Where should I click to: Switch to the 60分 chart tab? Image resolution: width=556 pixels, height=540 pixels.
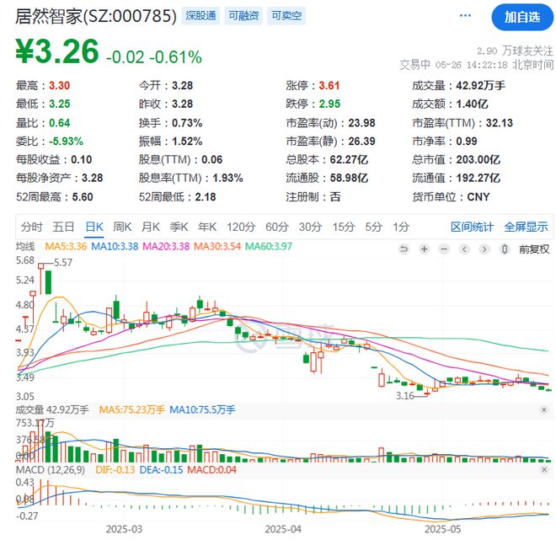coord(277,227)
